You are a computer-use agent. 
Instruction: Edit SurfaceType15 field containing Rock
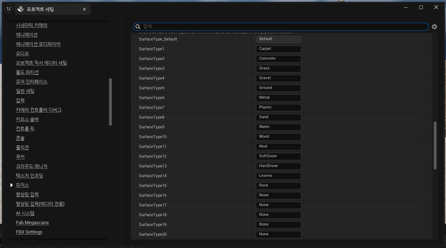pos(278,185)
